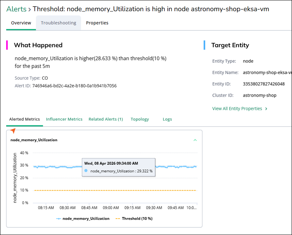Switch to Influencer Metrics tab
This screenshot has width=292, height=235.
pos(64,119)
